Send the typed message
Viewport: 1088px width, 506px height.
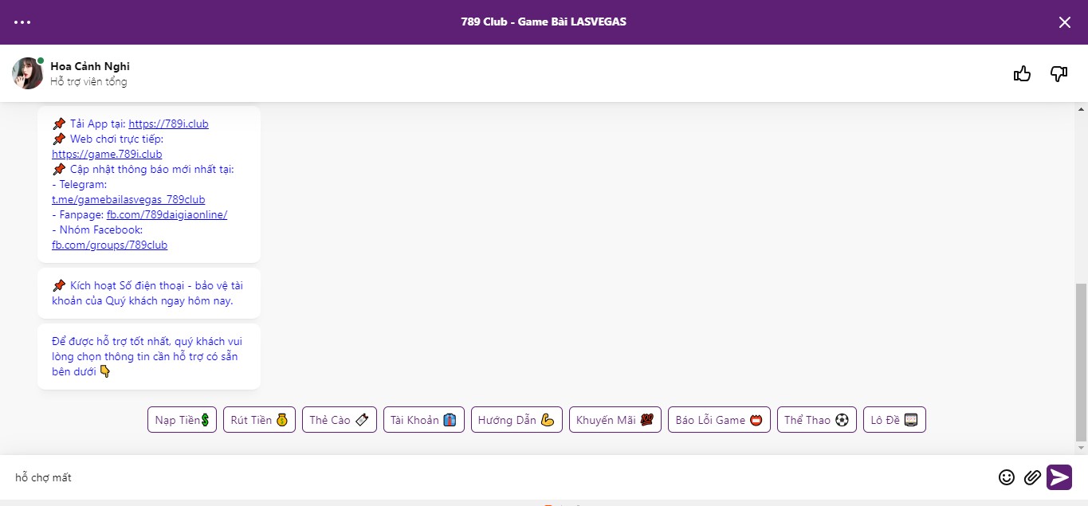point(1059,477)
